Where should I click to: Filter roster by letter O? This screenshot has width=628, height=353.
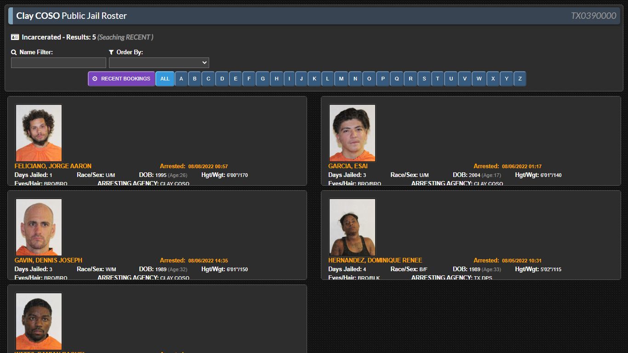[x=369, y=79]
